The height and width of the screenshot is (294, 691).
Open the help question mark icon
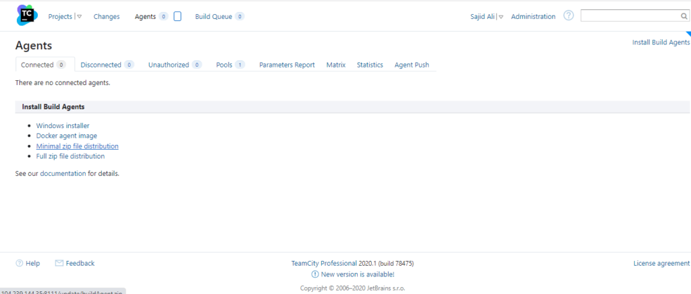569,16
